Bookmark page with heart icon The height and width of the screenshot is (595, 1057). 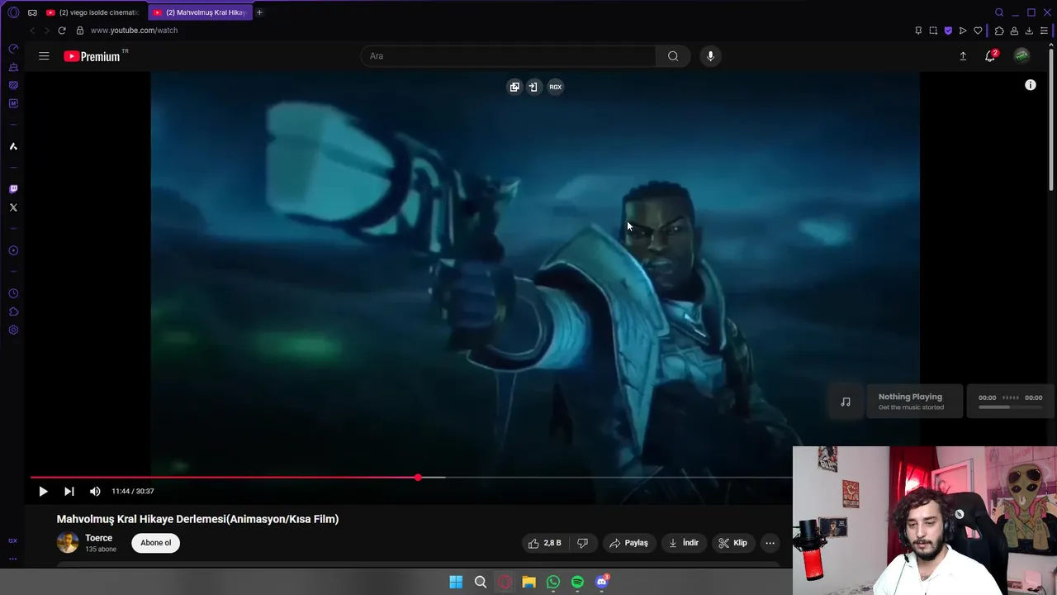pyautogui.click(x=979, y=31)
